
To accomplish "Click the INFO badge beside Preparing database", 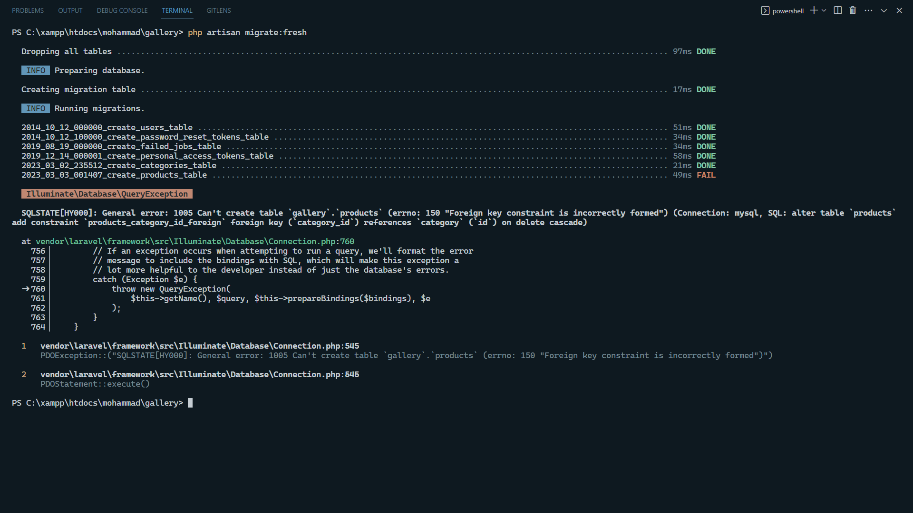I will [x=36, y=70].
